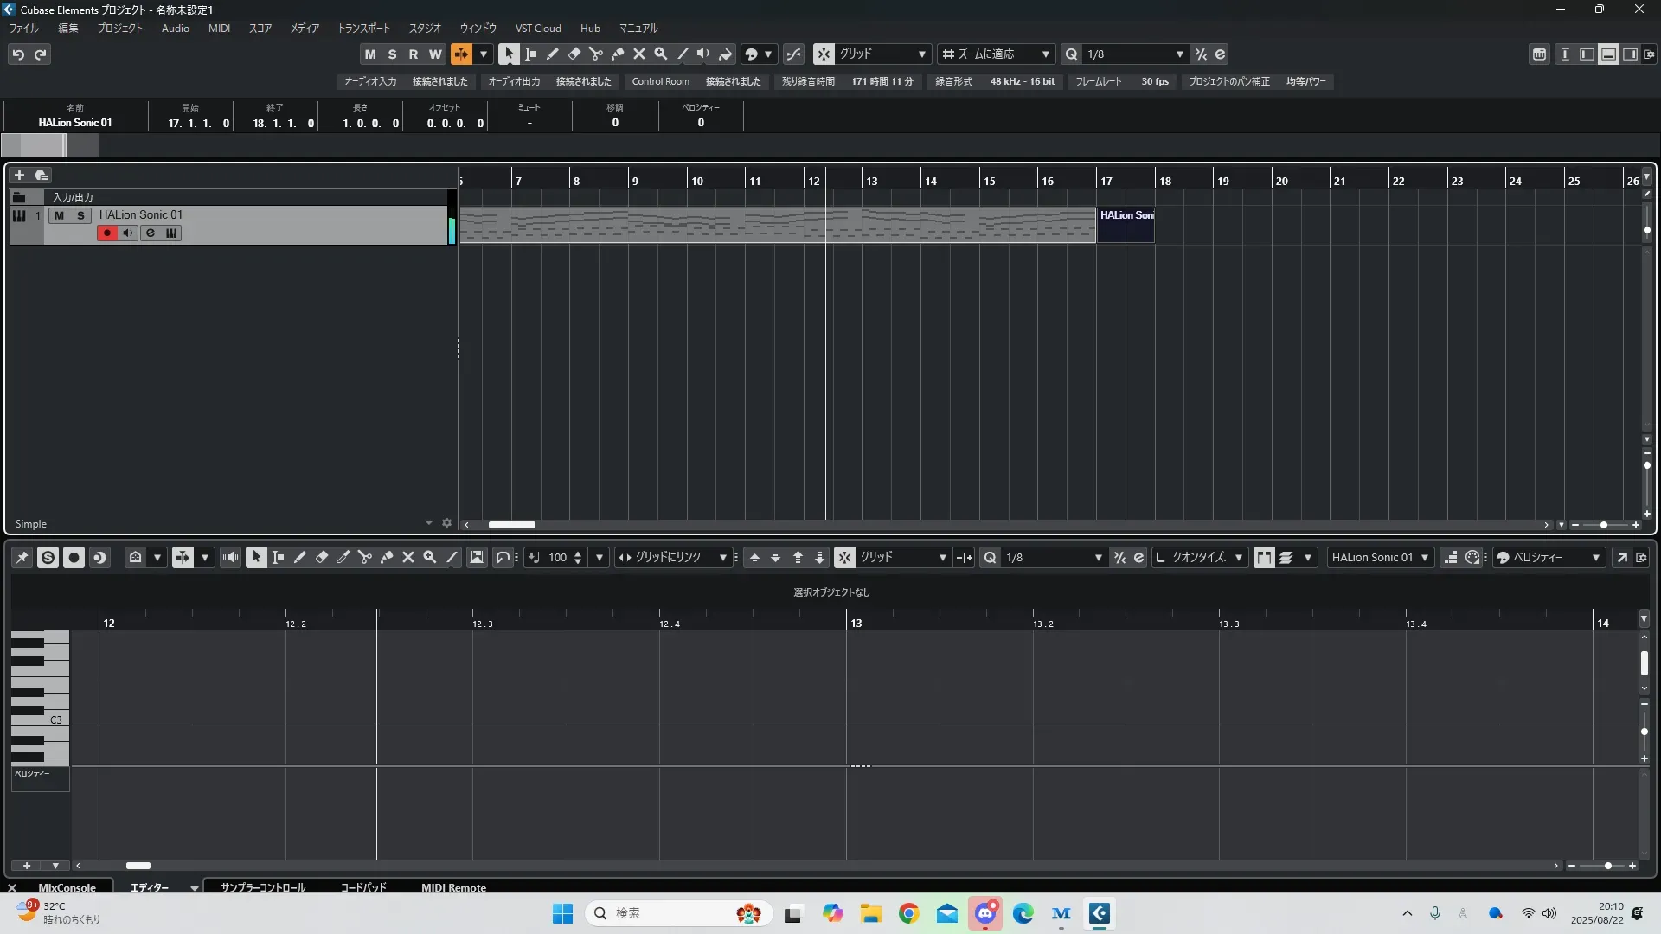Click the MIDI Remote tab label

point(453,887)
